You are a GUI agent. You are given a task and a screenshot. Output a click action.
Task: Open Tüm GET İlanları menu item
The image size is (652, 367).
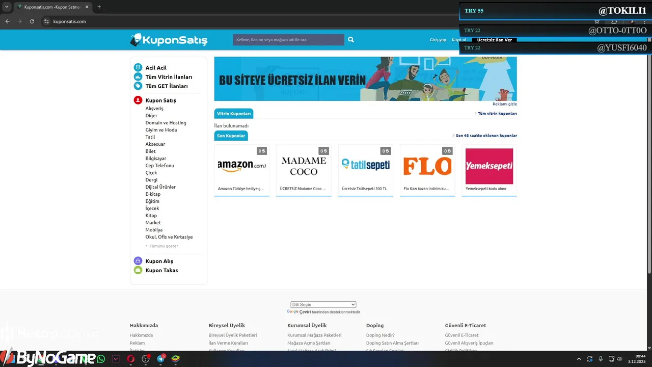coord(167,86)
